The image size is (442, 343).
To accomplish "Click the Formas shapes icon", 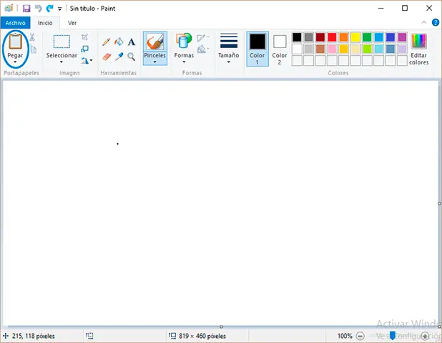I will tap(184, 41).
